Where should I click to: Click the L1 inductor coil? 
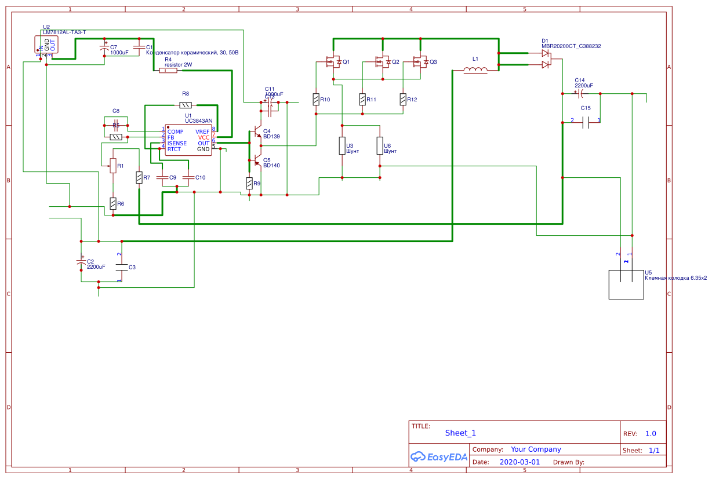point(475,71)
